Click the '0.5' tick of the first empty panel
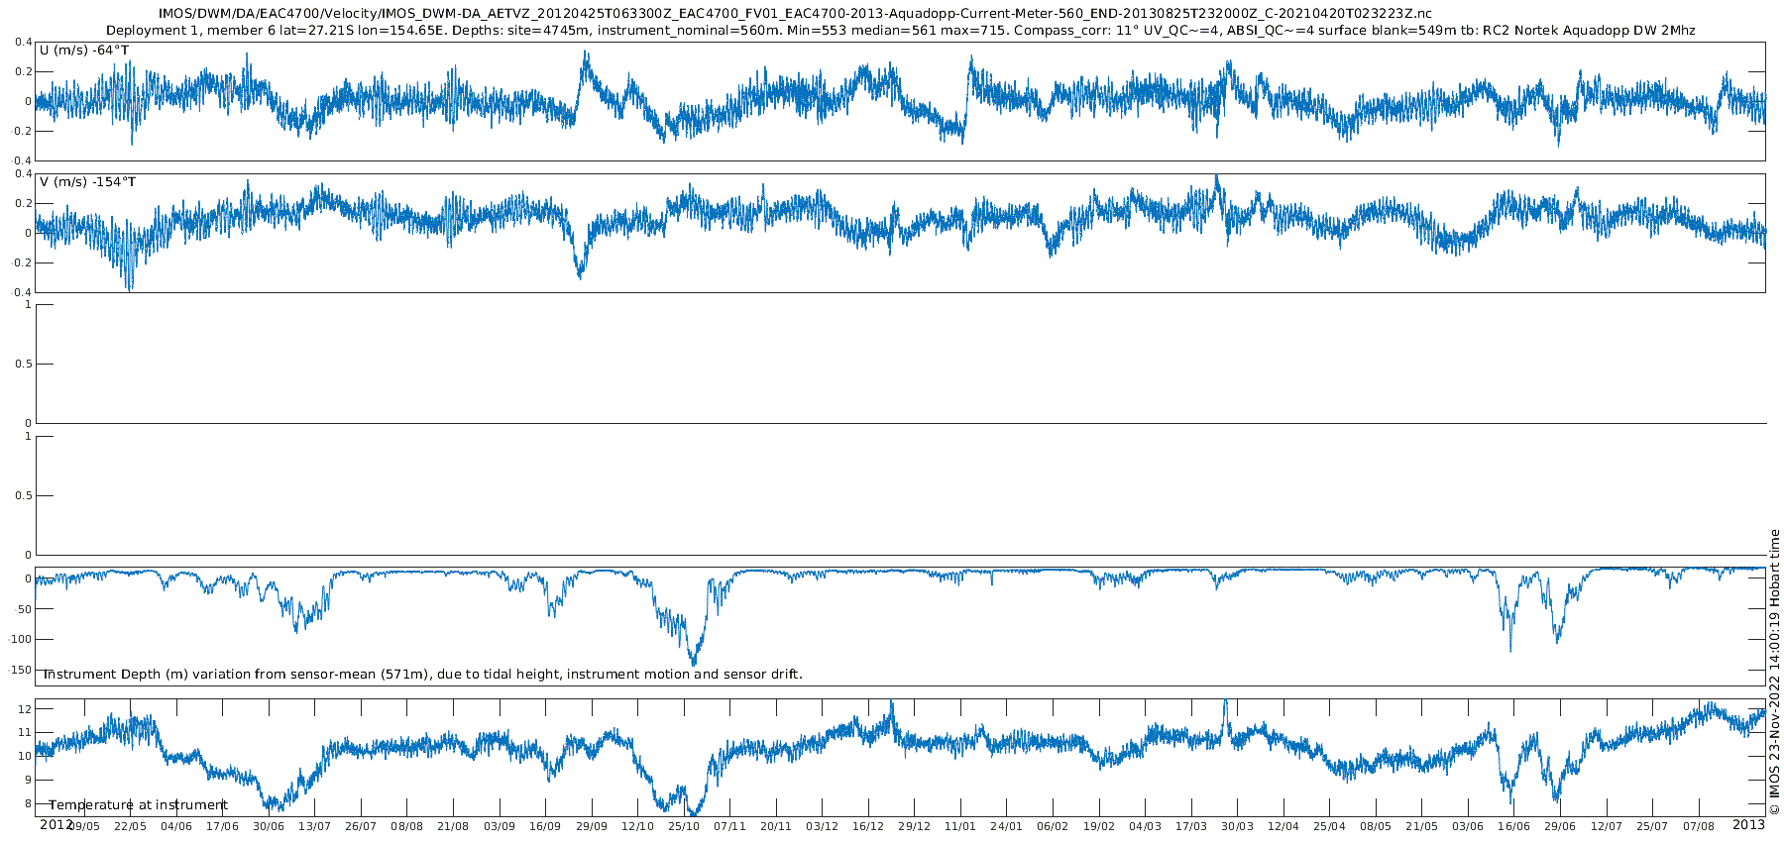The width and height of the screenshot is (1784, 842). point(24,365)
